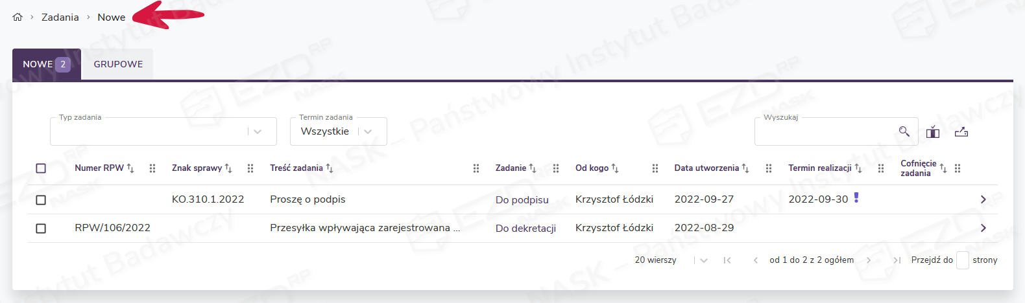Open the Przesyłka wpływająca zarejestrowana task
The width and height of the screenshot is (1025, 303).
pyautogui.click(x=365, y=228)
